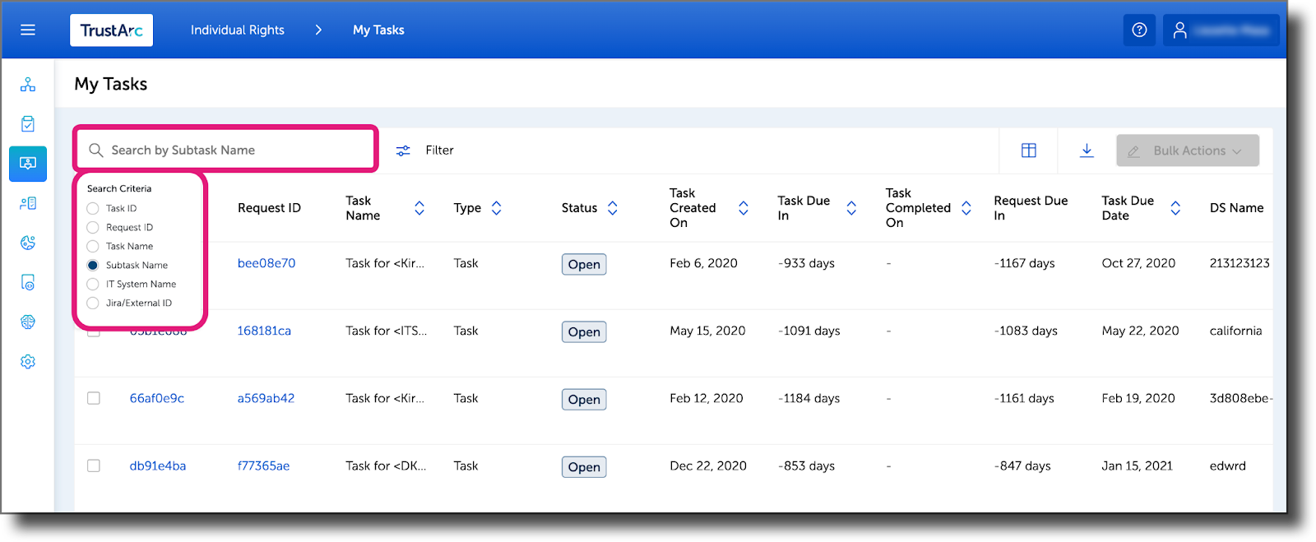The height and width of the screenshot is (542, 1316).
Task: Open the hierarchy diagram sidebar icon
Action: click(28, 85)
